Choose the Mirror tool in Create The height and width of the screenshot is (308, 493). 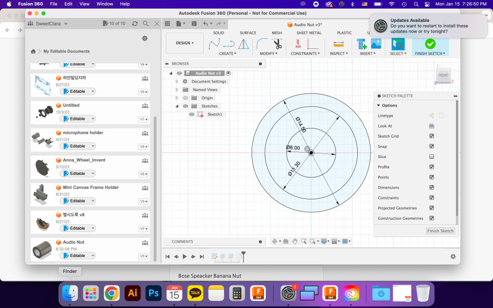[243, 44]
